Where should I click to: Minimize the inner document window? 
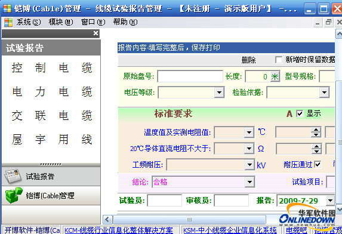point(318,23)
